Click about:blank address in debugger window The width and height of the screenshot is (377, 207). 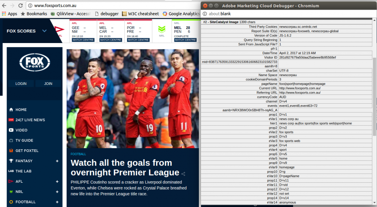click(220, 14)
